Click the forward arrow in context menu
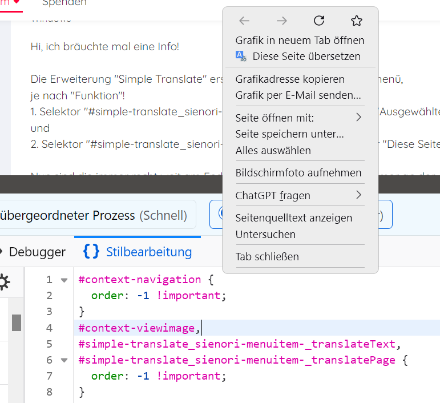440x403 pixels. tap(282, 21)
